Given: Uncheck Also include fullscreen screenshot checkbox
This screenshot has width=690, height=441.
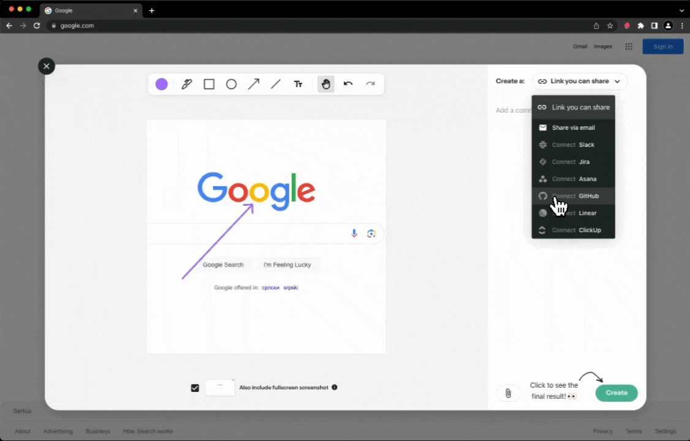Looking at the screenshot, I should tap(195, 388).
